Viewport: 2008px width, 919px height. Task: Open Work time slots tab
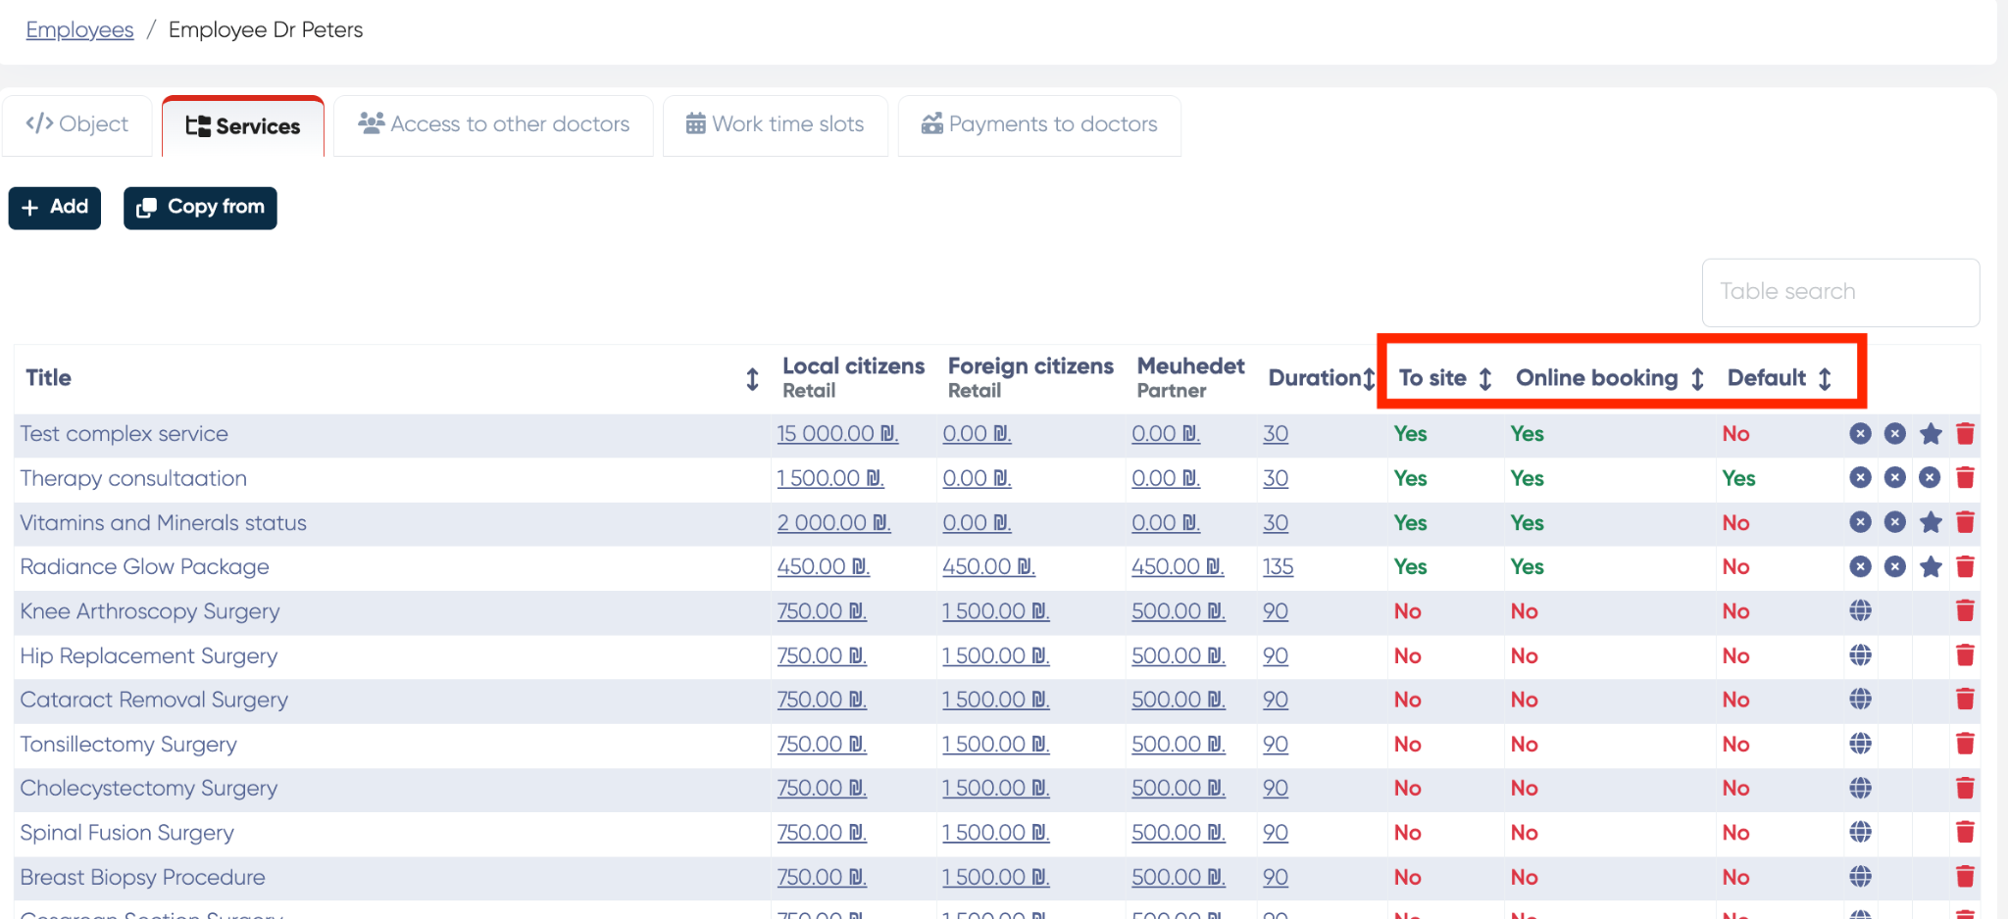point(776,124)
